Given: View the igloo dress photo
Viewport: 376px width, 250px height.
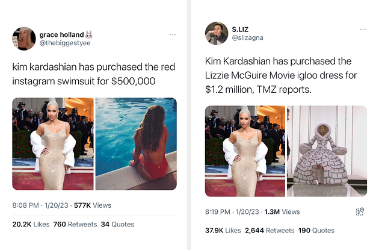Looking at the screenshot, I should (x=327, y=151).
